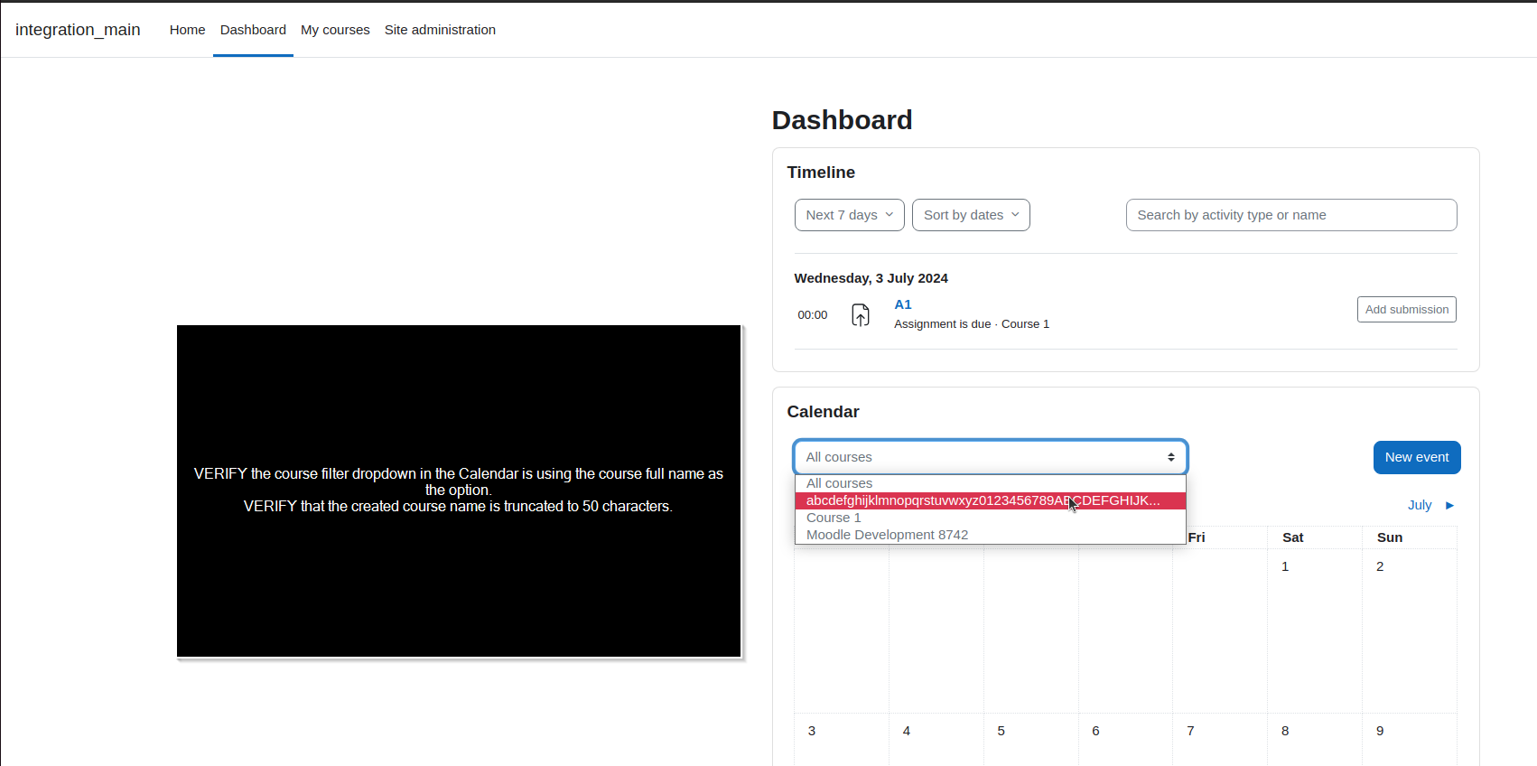The width and height of the screenshot is (1537, 766).
Task: Open the Next 7 days filter dropdown
Action: (x=849, y=215)
